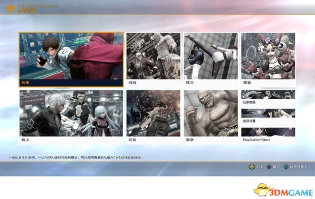The width and height of the screenshot is (315, 199).
Task: Click the triangle button 背景音乐1 icon
Action: pyautogui.click(x=286, y=167)
